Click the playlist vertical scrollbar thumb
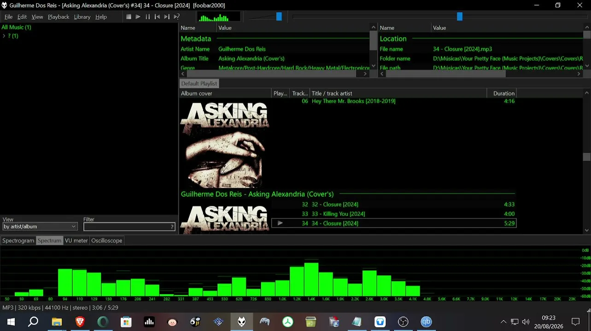 [586, 157]
